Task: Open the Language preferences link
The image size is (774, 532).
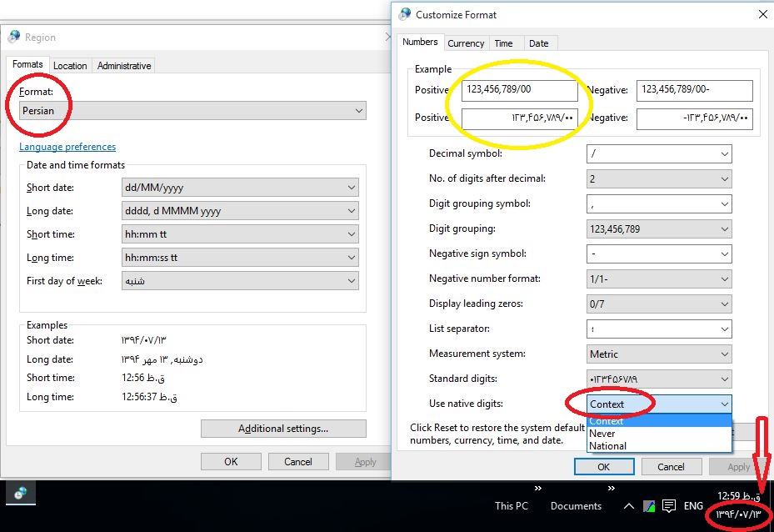Action: [x=67, y=147]
